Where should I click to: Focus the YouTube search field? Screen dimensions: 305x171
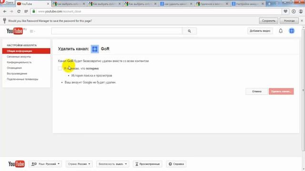click(117, 31)
